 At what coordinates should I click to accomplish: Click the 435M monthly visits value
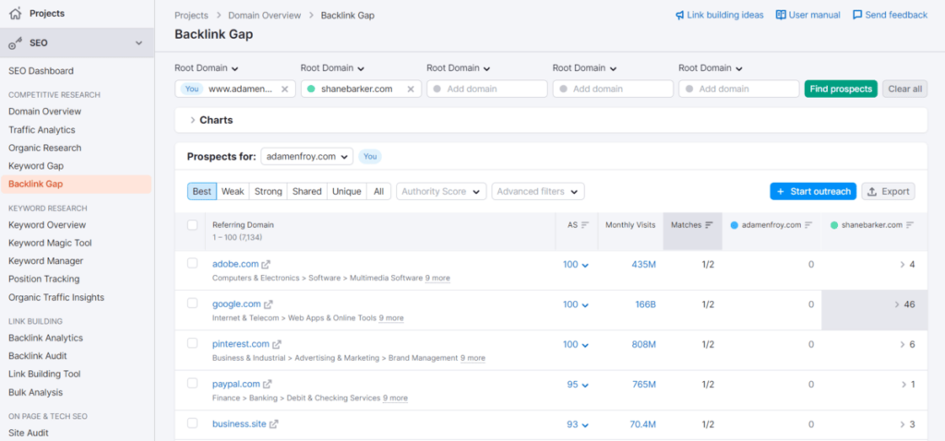click(x=643, y=264)
